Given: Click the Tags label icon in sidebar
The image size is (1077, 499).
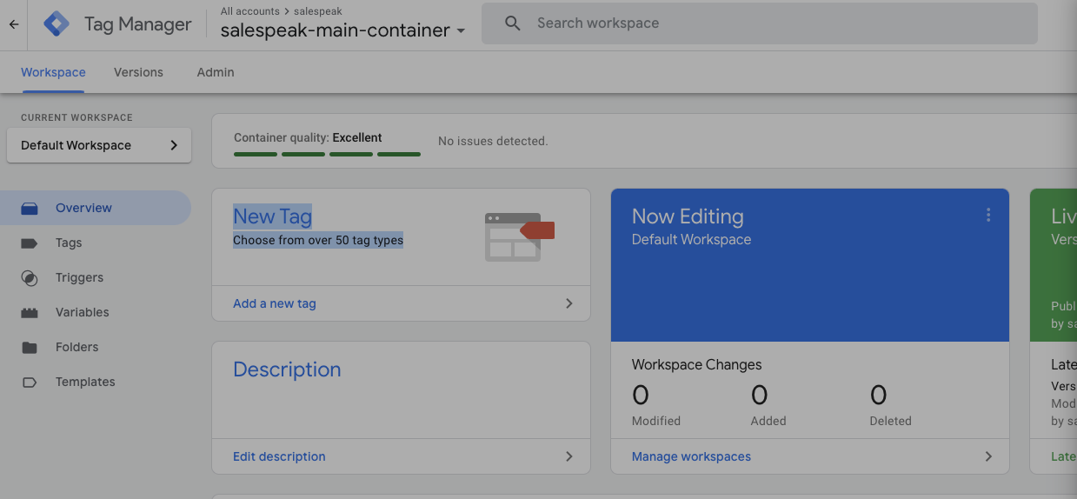Looking at the screenshot, I should (30, 243).
